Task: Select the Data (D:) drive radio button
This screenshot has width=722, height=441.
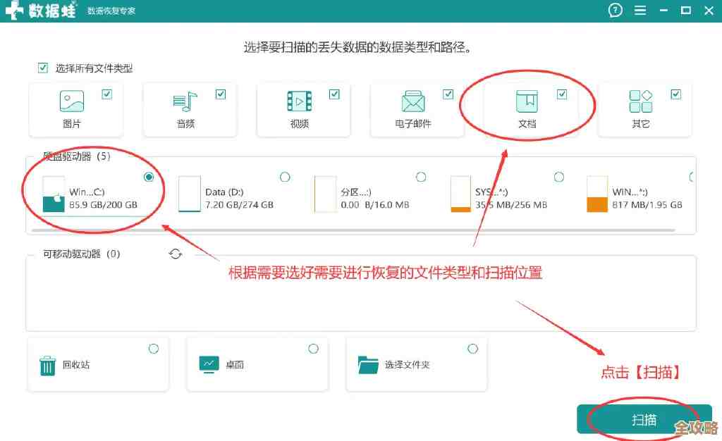Action: point(285,177)
